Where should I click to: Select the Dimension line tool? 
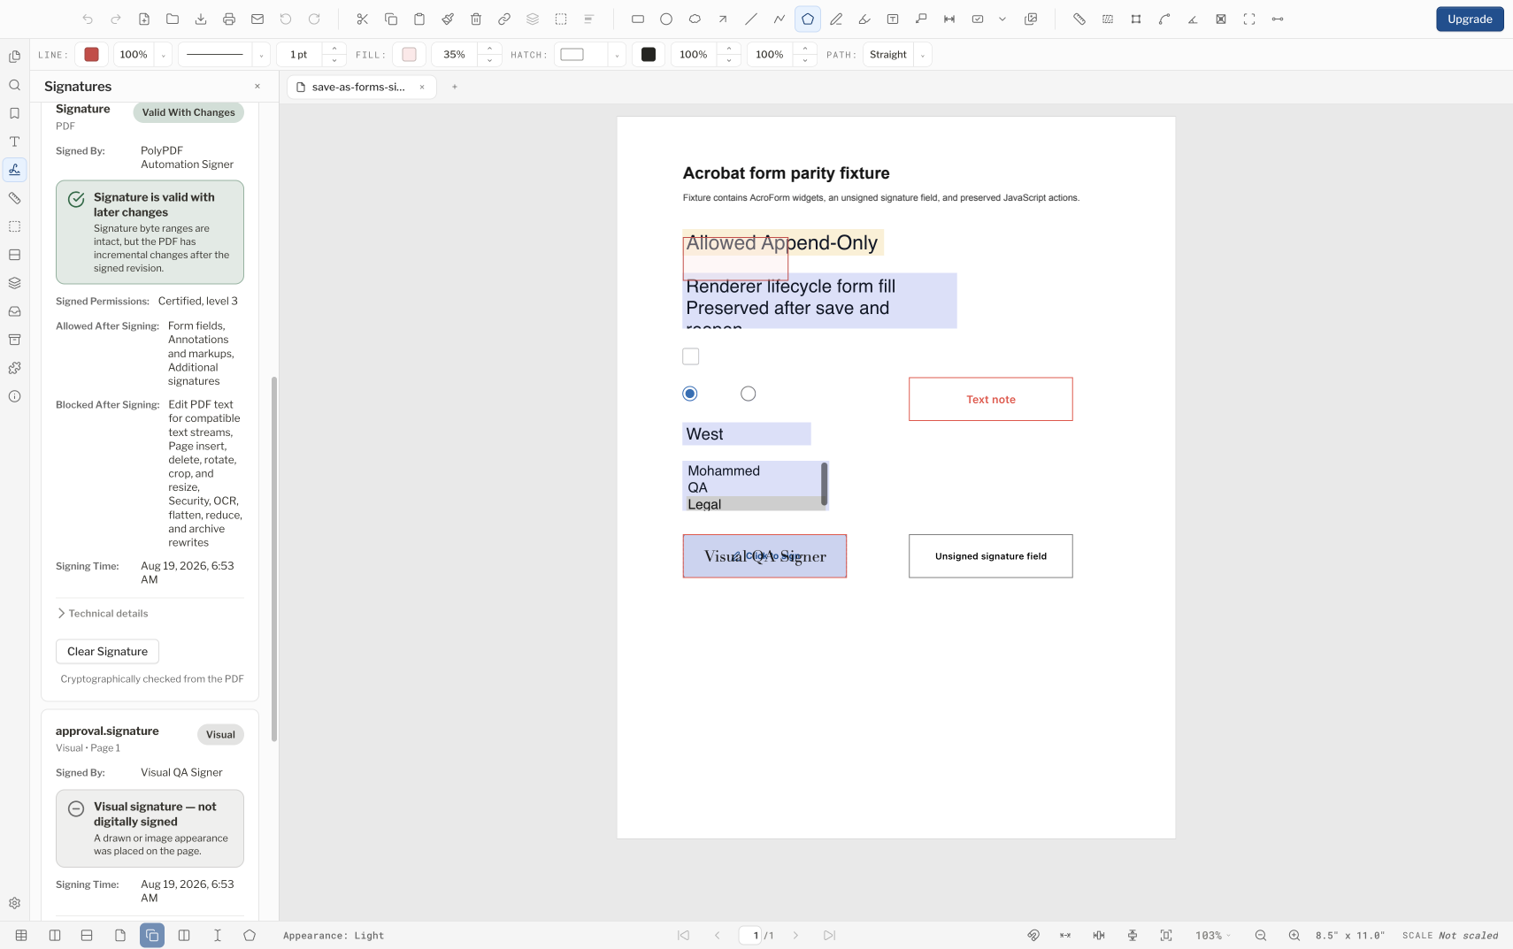(x=949, y=19)
